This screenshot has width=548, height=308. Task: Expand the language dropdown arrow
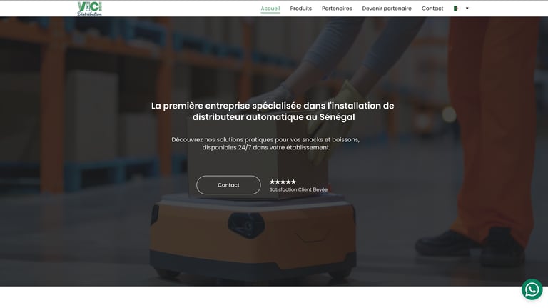point(467,9)
